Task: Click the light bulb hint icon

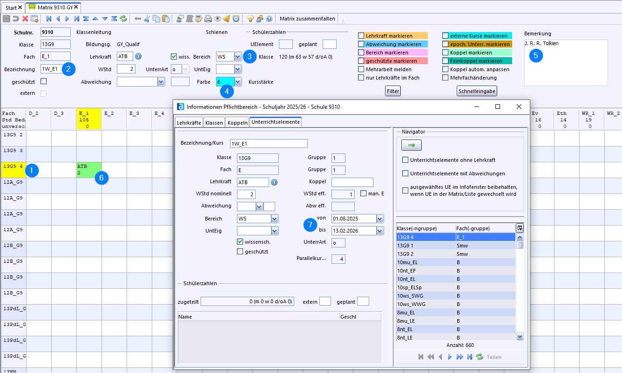Action: pos(250,19)
